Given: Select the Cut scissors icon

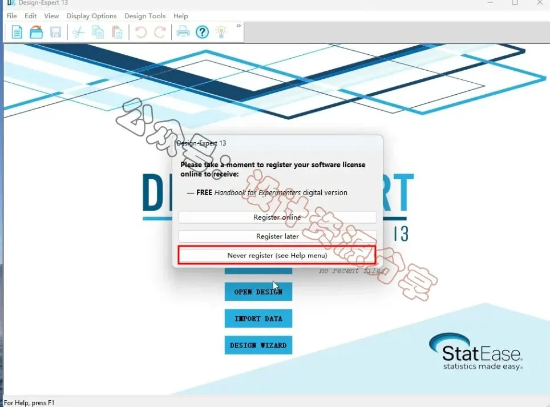Looking at the screenshot, I should pyautogui.click(x=79, y=33).
